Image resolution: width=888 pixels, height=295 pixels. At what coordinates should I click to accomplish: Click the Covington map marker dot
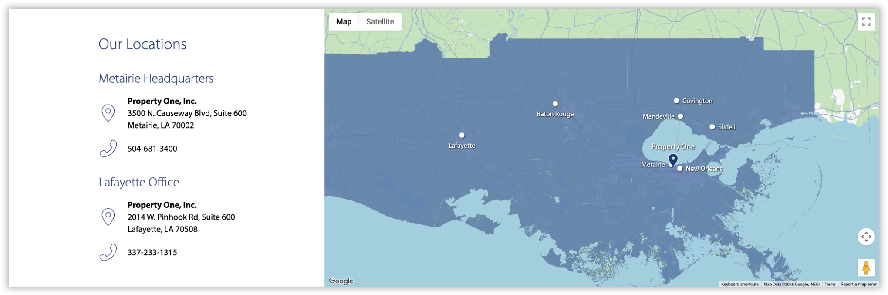pos(676,101)
